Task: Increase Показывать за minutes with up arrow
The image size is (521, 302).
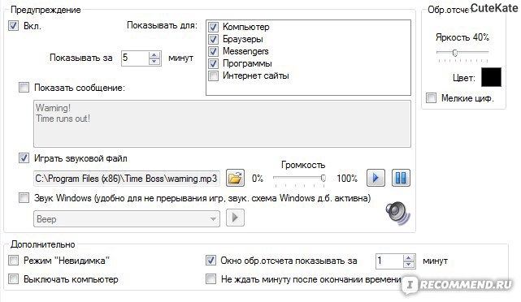Action: tap(154, 54)
